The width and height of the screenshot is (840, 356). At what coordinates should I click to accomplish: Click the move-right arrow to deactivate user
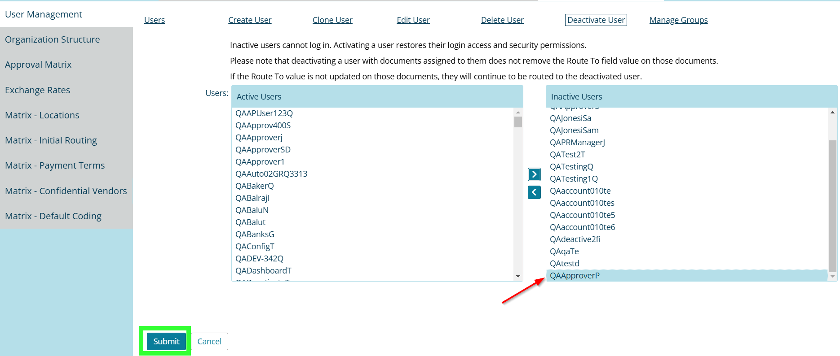(534, 174)
